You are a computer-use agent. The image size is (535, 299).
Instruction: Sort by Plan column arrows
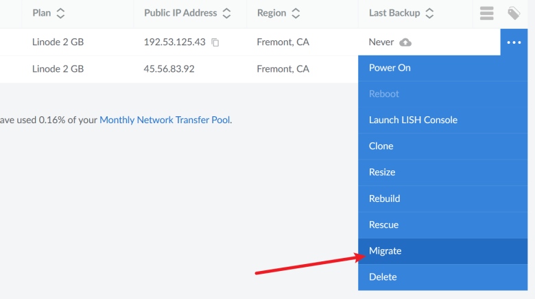[60, 13]
